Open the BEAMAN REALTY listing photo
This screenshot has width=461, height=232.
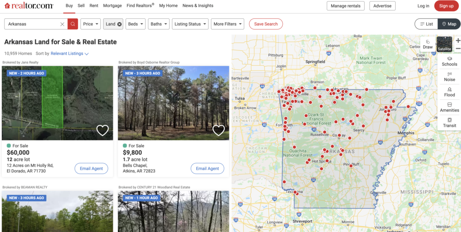tap(57, 211)
